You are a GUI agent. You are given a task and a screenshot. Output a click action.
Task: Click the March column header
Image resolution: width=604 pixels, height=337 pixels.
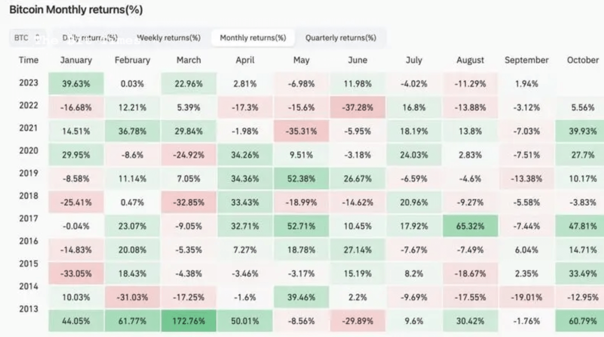coord(189,60)
